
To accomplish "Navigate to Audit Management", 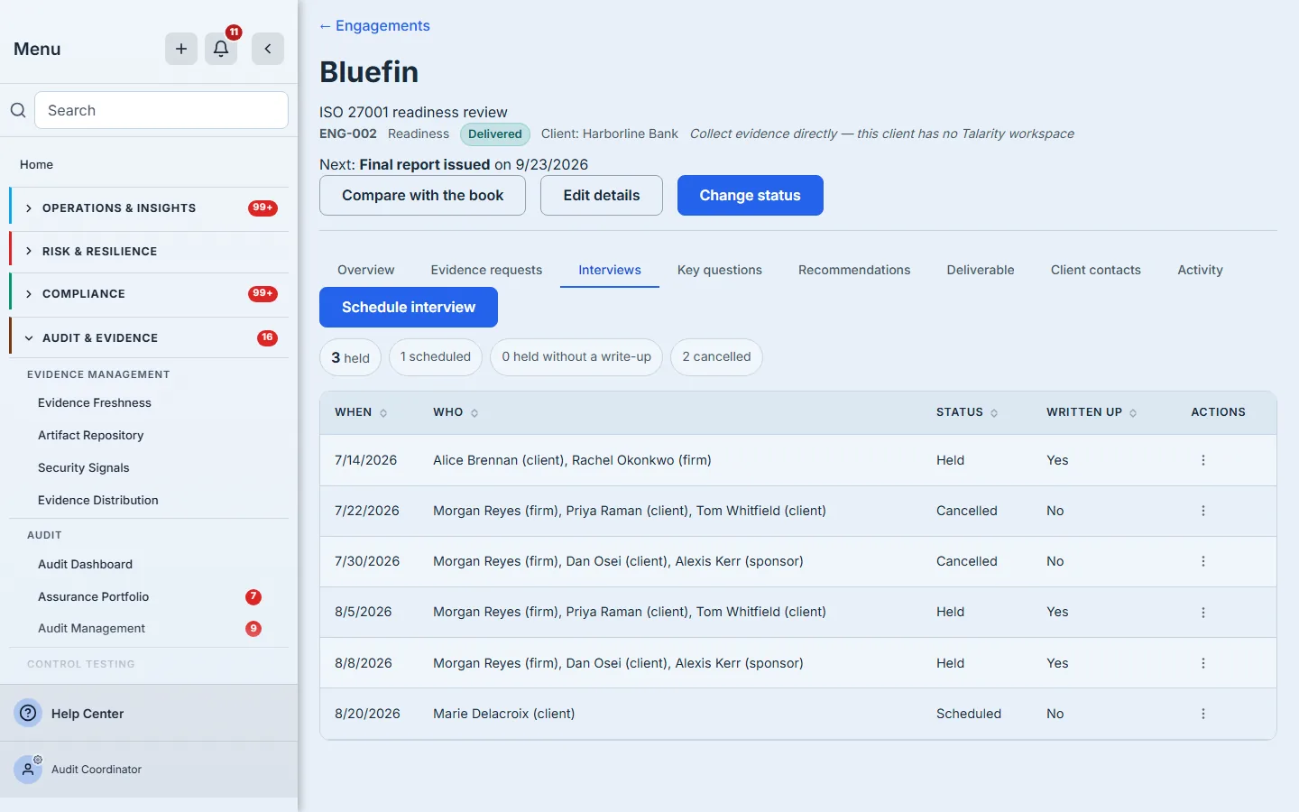I will (x=91, y=628).
